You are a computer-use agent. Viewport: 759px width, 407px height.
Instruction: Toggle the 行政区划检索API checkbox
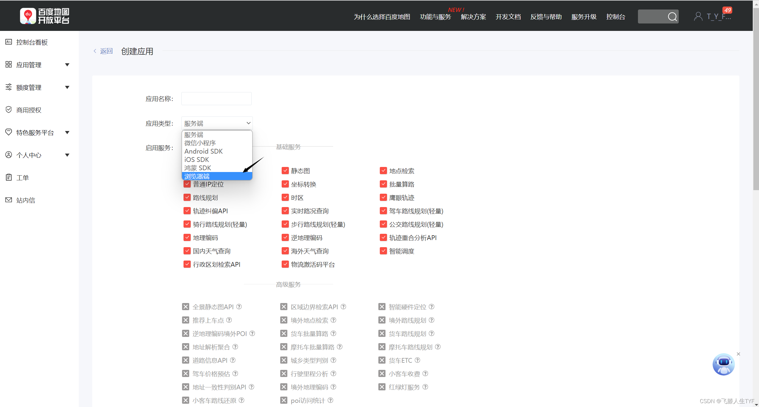coord(187,264)
